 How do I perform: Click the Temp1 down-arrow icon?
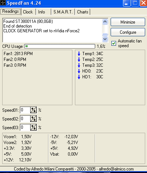79,54
